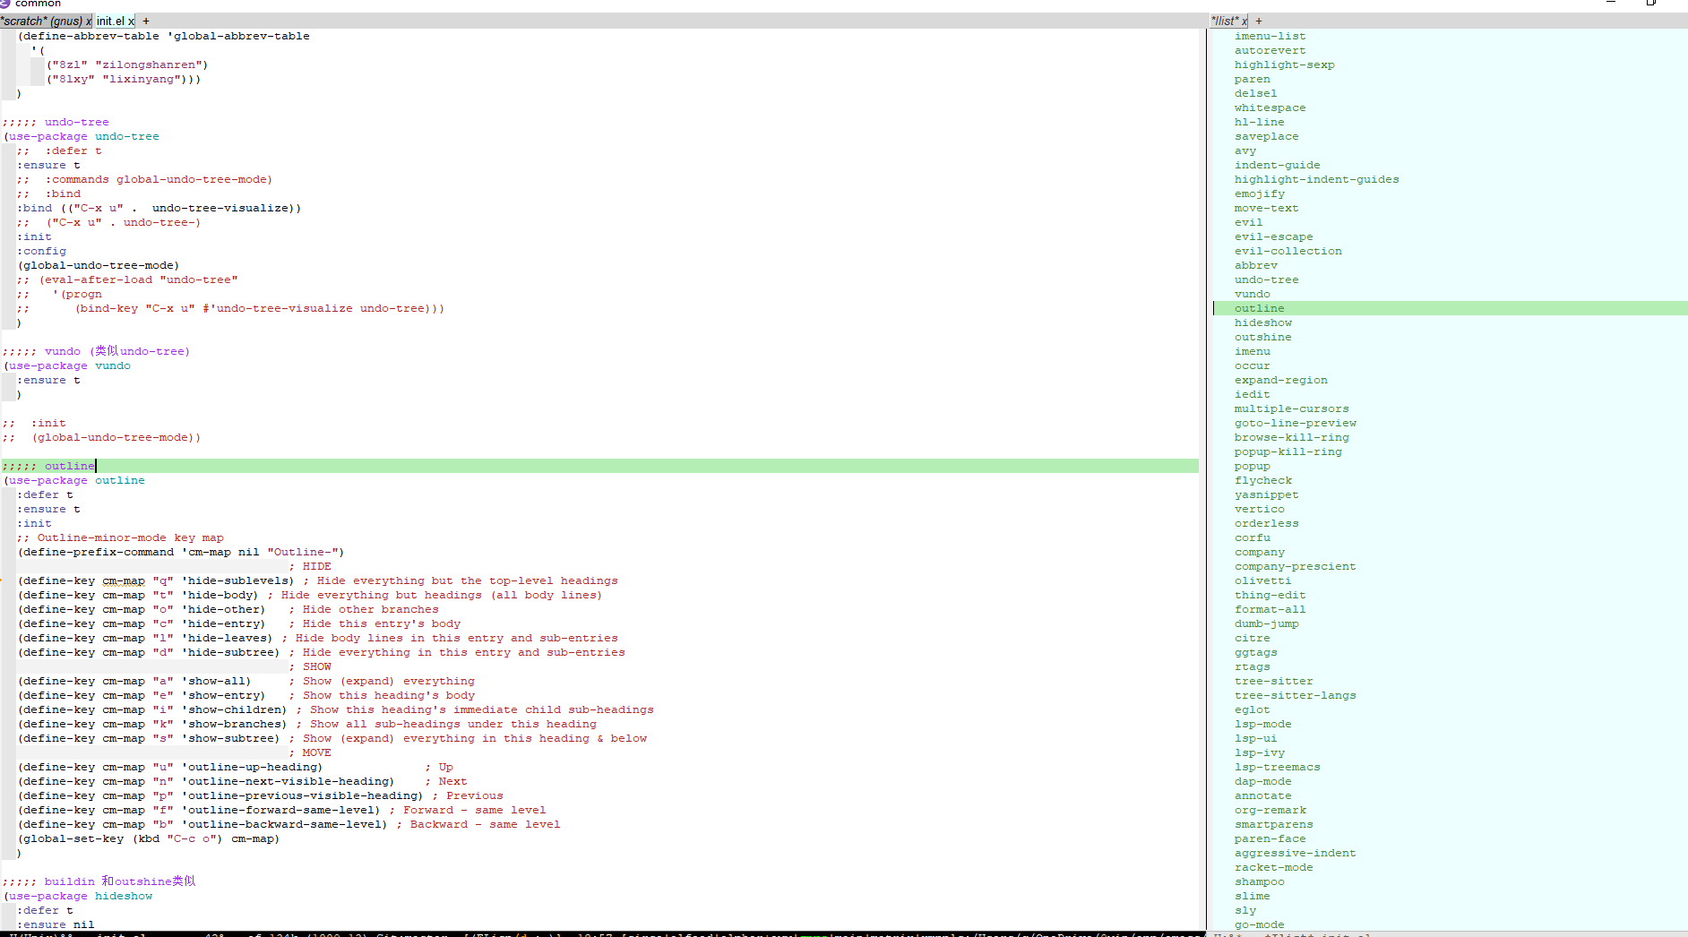Jump to hl-line in Ilist
The width and height of the screenshot is (1688, 937).
[x=1259, y=122]
